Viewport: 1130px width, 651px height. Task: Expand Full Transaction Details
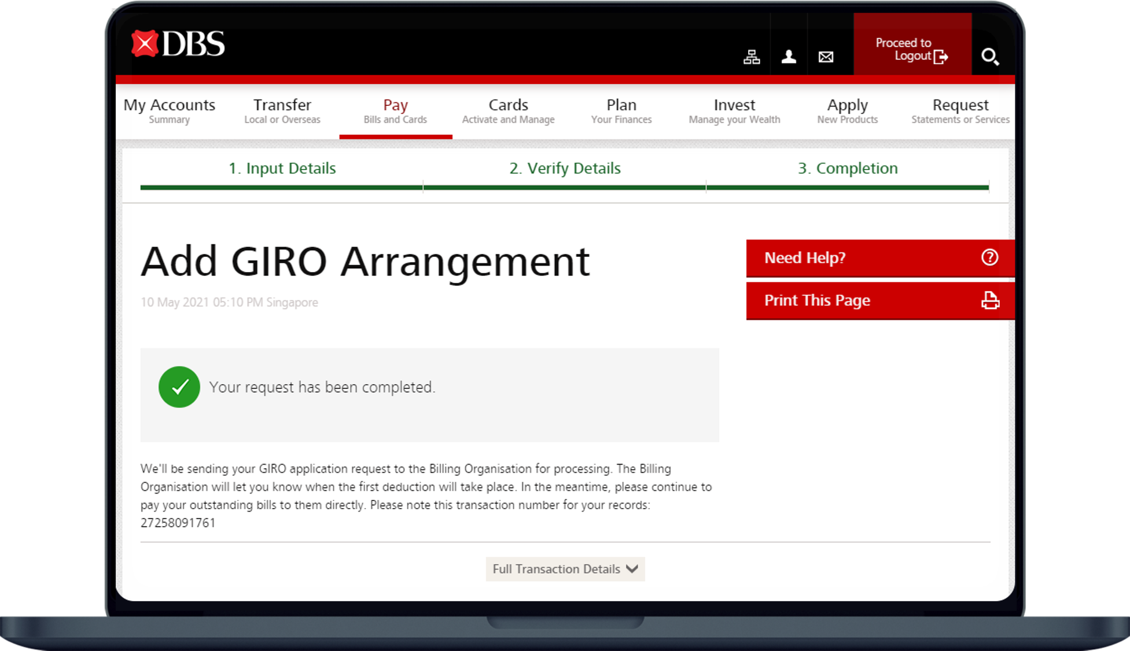click(565, 569)
